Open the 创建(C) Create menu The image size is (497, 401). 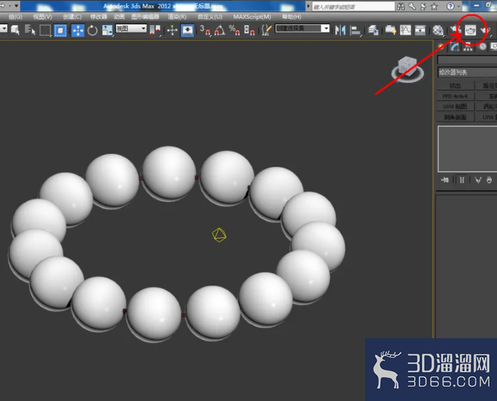pos(72,17)
